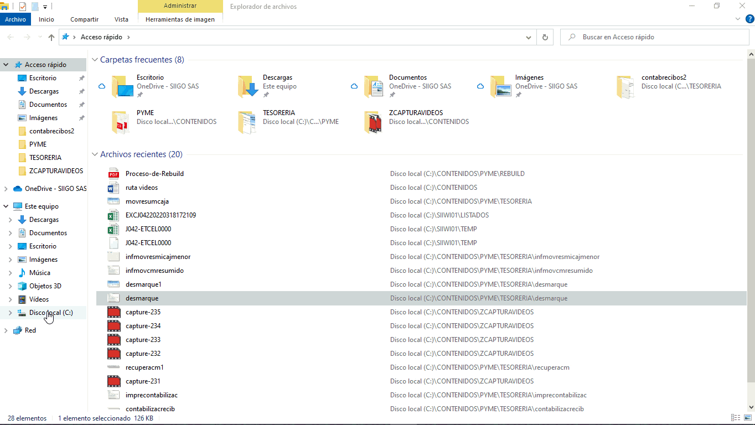Select Vídeos in the navigation pane
This screenshot has width=755, height=425.
pyautogui.click(x=39, y=299)
